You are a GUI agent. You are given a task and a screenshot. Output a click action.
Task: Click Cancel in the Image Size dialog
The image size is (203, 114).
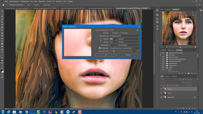(128, 55)
